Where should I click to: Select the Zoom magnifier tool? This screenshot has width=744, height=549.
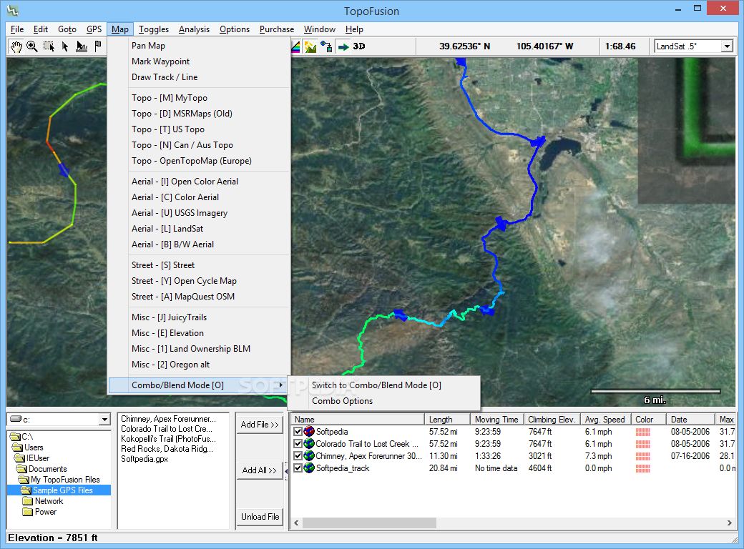32,46
